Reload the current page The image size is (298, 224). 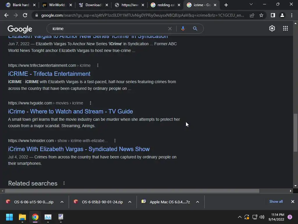(25, 15)
